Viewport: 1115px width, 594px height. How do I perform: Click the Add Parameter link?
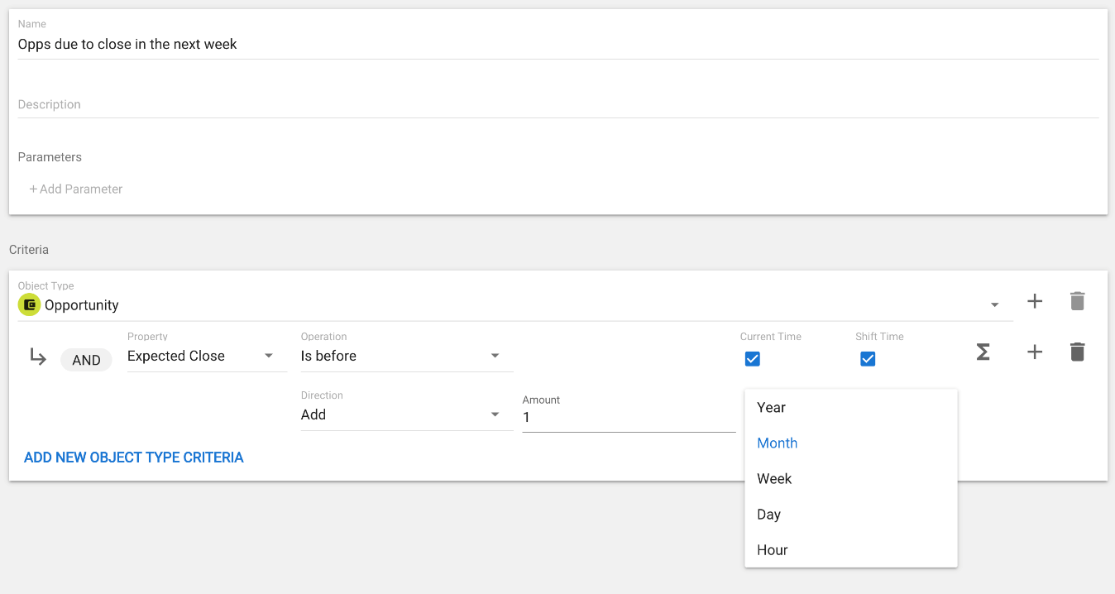[76, 189]
